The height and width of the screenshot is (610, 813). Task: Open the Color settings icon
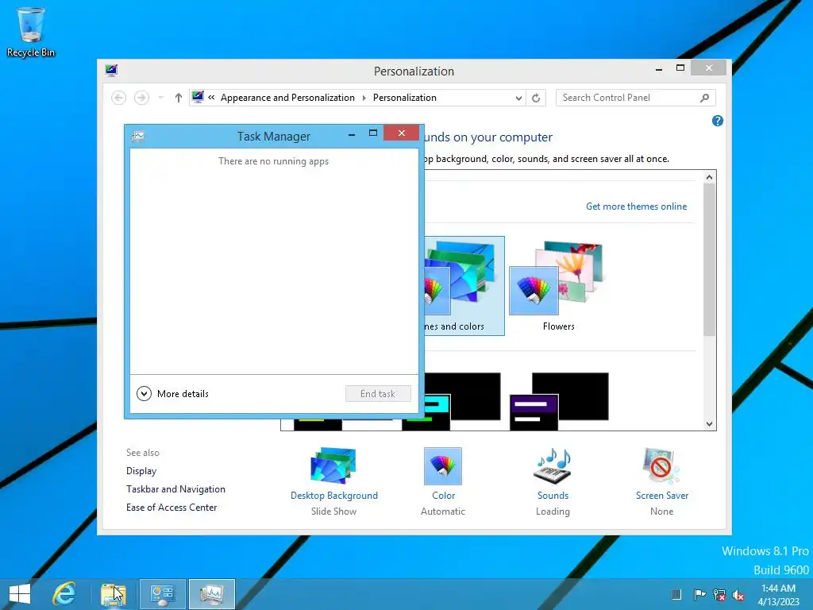(x=443, y=465)
